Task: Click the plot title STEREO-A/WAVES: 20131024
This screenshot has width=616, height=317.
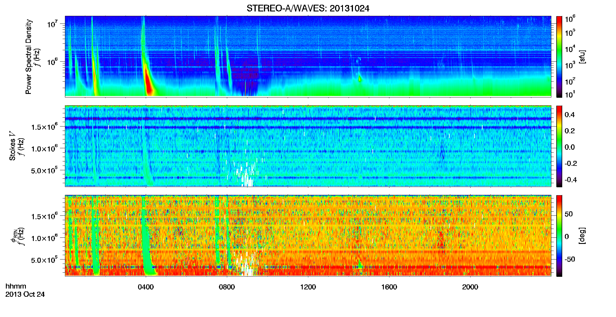Action: [x=308, y=9]
